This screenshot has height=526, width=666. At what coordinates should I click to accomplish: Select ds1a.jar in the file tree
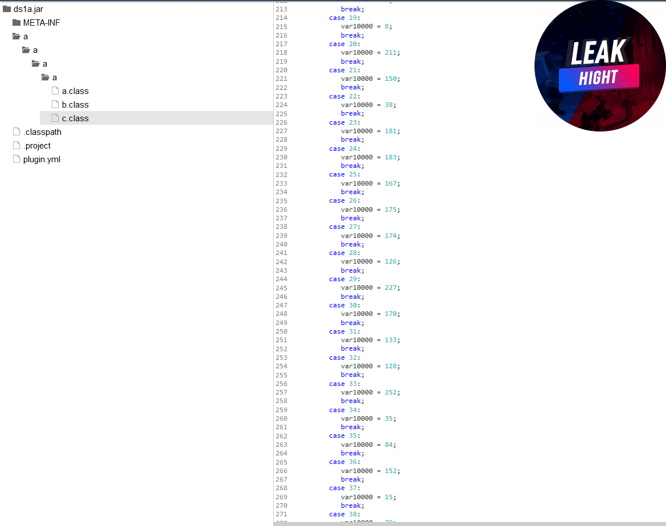tap(28, 9)
